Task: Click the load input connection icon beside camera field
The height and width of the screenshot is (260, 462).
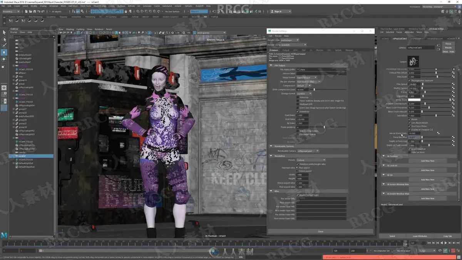Action: tap(439, 46)
